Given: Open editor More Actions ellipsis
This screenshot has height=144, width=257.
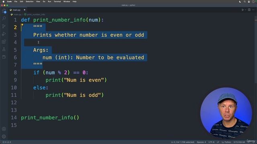Looking at the screenshot, I should pos(253,10).
